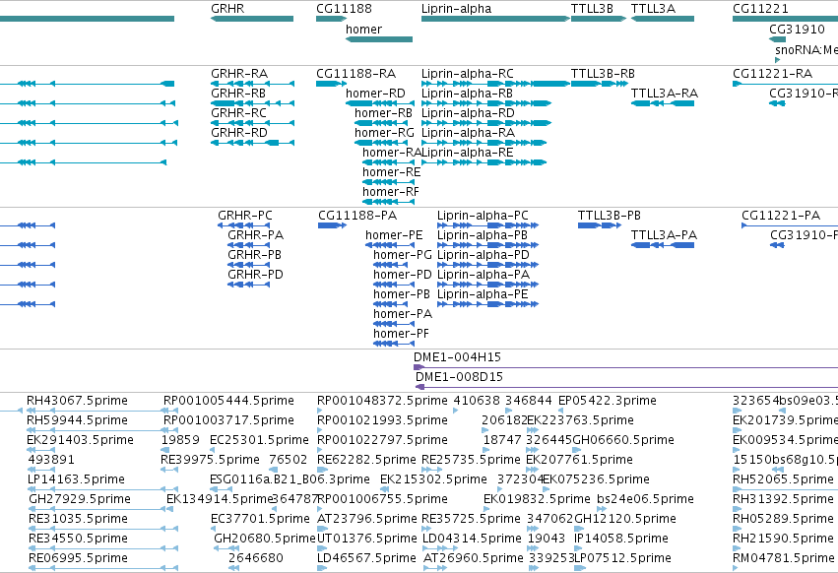Image resolution: width=838 pixels, height=573 pixels.
Task: Select the TTLL3B-PB protein feature
Action: [600, 225]
